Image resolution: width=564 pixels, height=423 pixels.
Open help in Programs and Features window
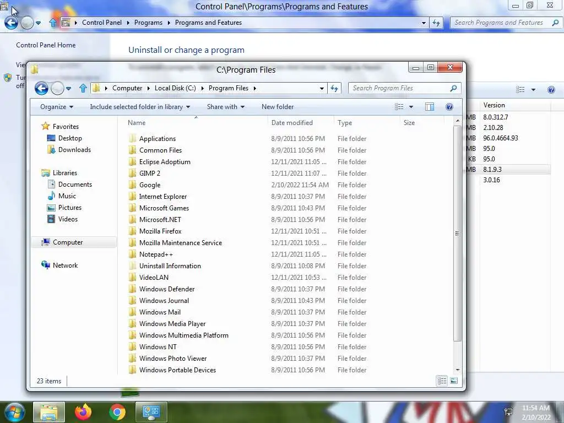click(x=551, y=90)
